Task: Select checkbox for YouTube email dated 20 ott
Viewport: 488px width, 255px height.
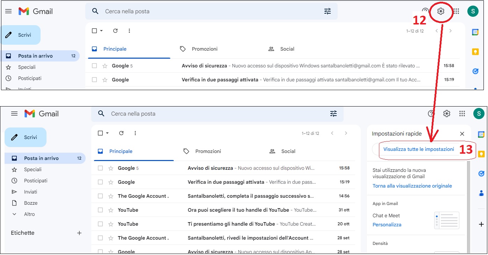Action: (x=100, y=224)
